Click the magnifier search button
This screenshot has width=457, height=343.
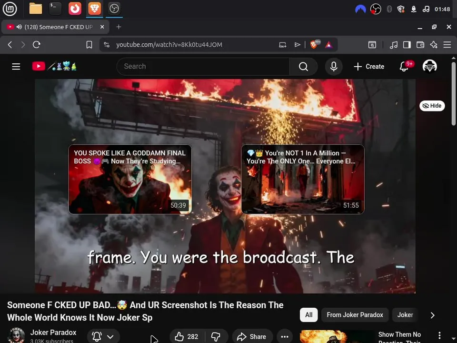[x=303, y=67]
